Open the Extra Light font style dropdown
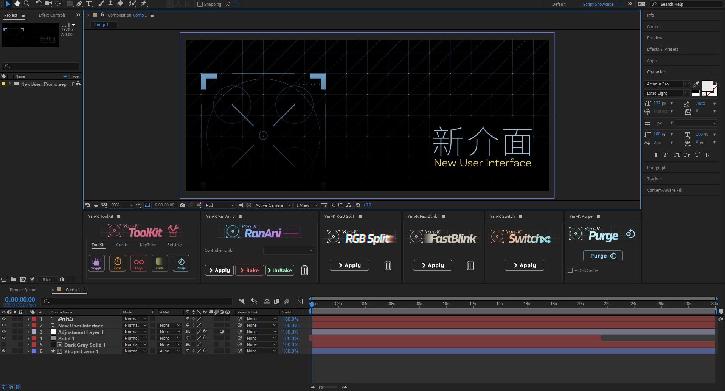 pos(668,93)
